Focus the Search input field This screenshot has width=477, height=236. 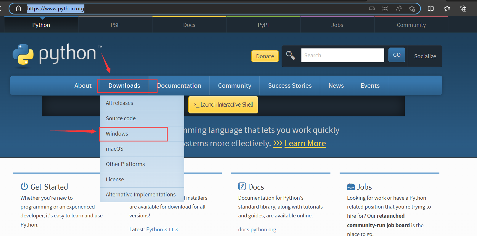(x=343, y=55)
